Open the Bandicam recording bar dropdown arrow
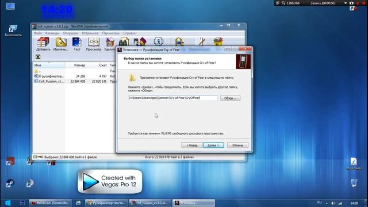The image size is (368, 207). [345, 3]
